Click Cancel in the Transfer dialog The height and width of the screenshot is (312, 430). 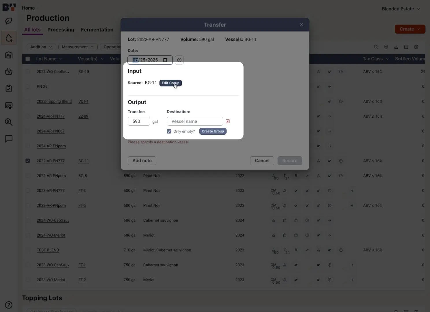tap(262, 161)
